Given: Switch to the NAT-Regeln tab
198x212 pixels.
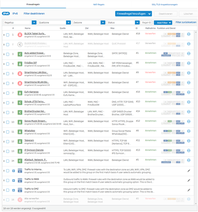Looking at the screenshot, I should (99, 4).
